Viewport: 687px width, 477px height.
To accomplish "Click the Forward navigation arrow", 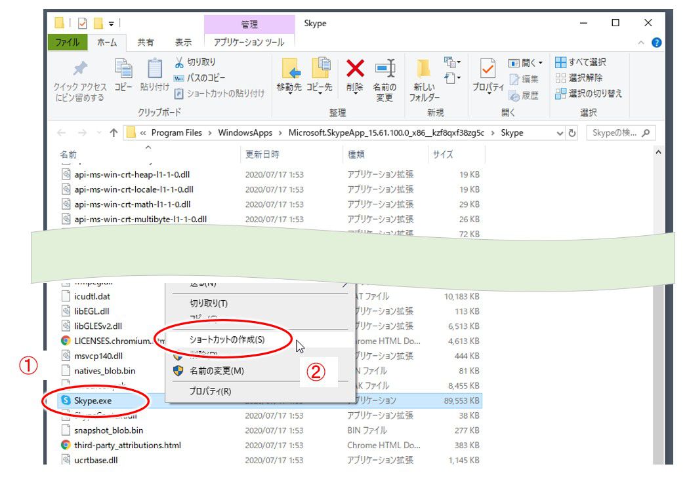I will coord(82,132).
